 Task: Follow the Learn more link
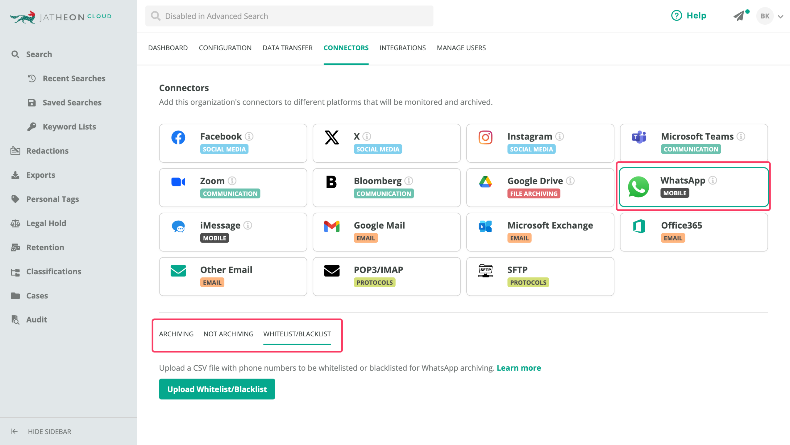tap(519, 368)
